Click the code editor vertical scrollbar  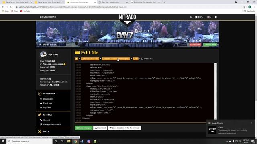pos(216,92)
